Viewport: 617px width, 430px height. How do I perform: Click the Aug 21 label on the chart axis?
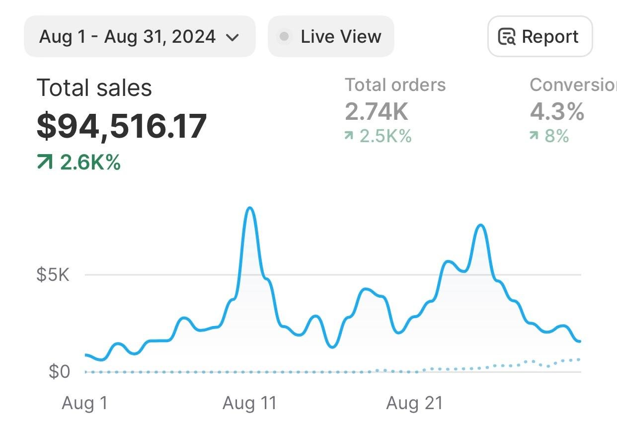pyautogui.click(x=414, y=403)
